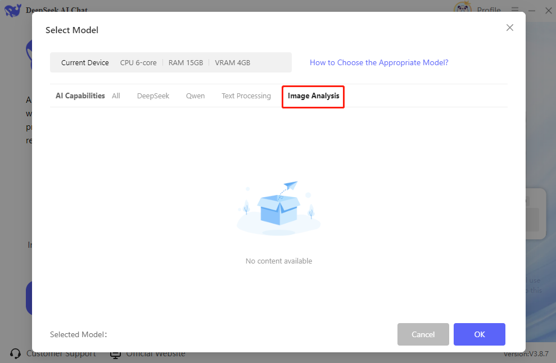Switch to the Qwen tab
The height and width of the screenshot is (363, 556).
[x=196, y=96]
